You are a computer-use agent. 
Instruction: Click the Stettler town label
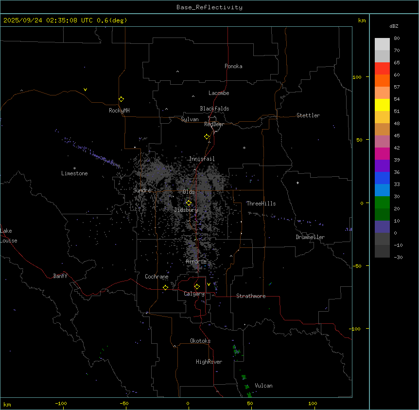click(x=308, y=115)
